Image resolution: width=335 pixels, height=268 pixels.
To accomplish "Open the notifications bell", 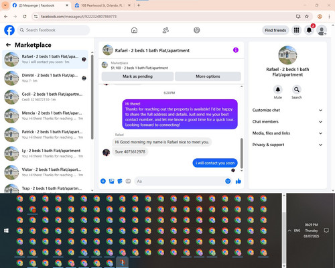I will [309, 30].
